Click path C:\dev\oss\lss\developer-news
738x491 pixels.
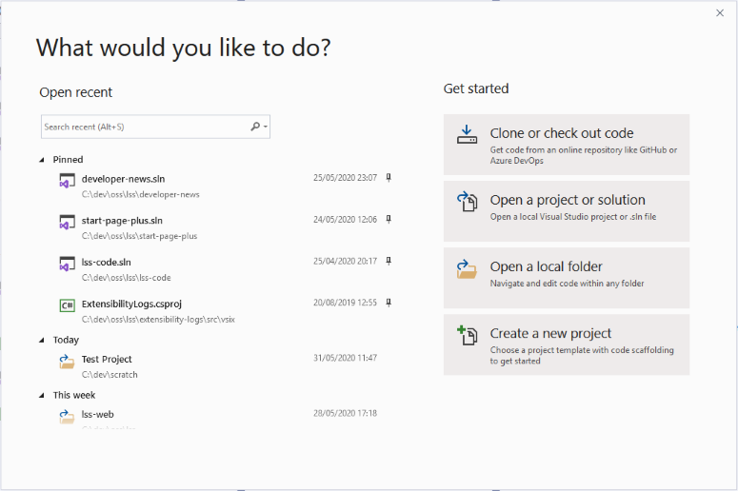(141, 194)
